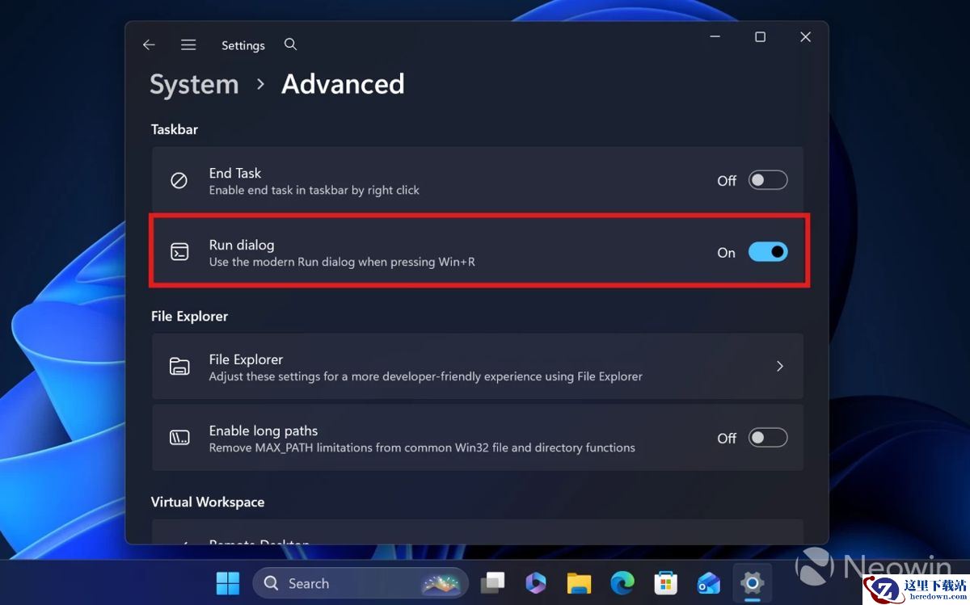The width and height of the screenshot is (970, 605).
Task: Click the Taskbar section heading
Action: [175, 129]
